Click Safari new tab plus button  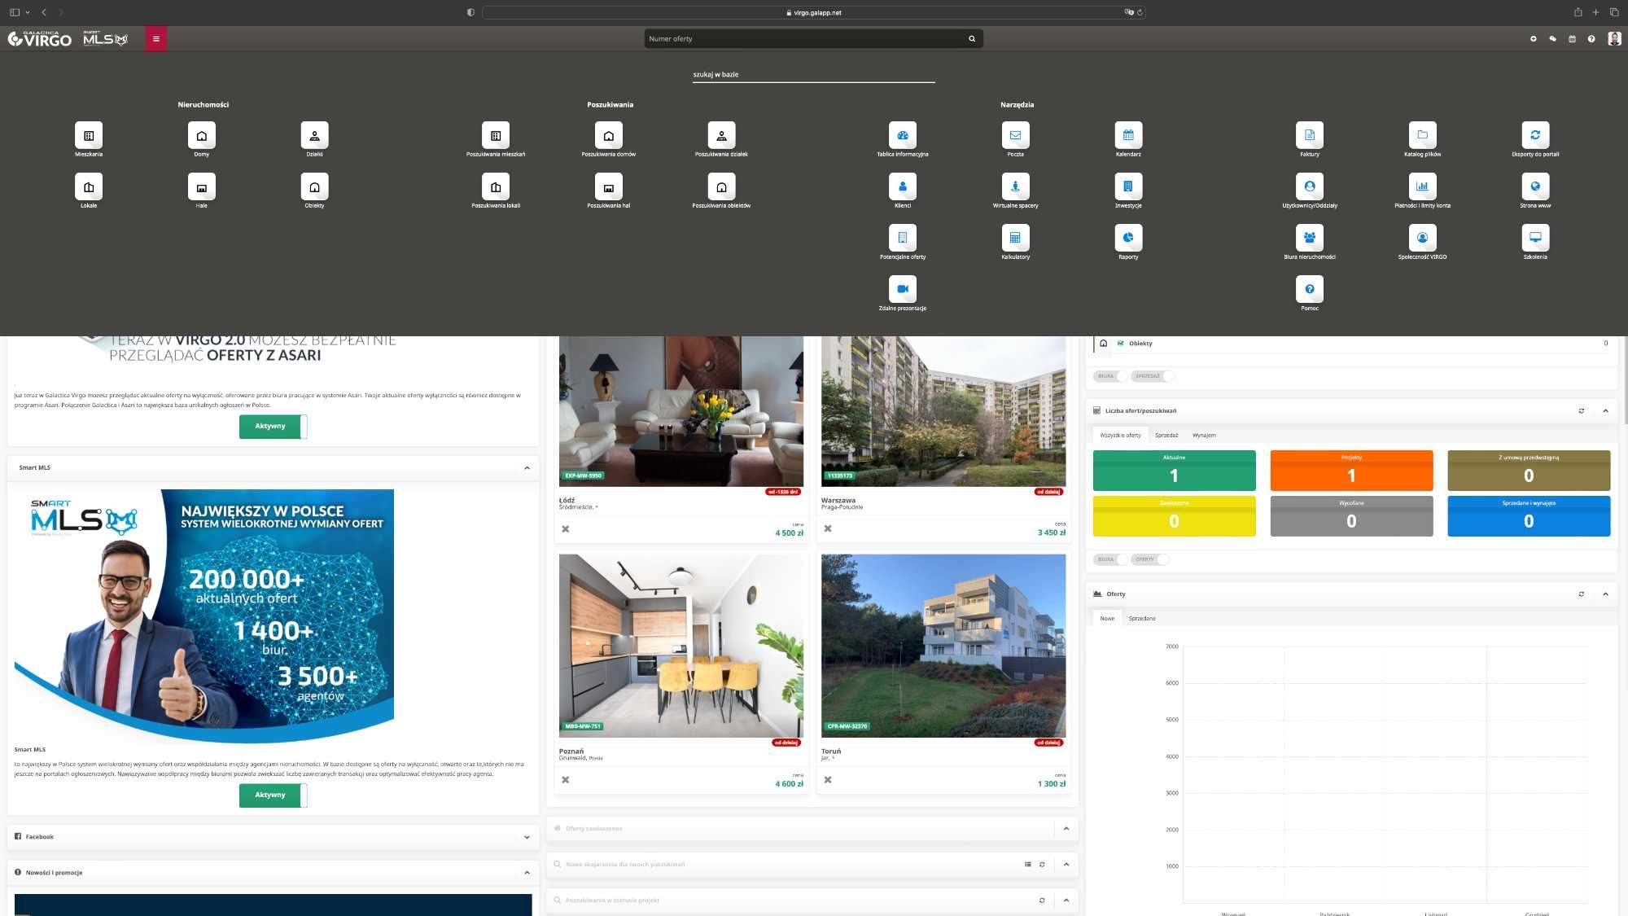coord(1595,12)
